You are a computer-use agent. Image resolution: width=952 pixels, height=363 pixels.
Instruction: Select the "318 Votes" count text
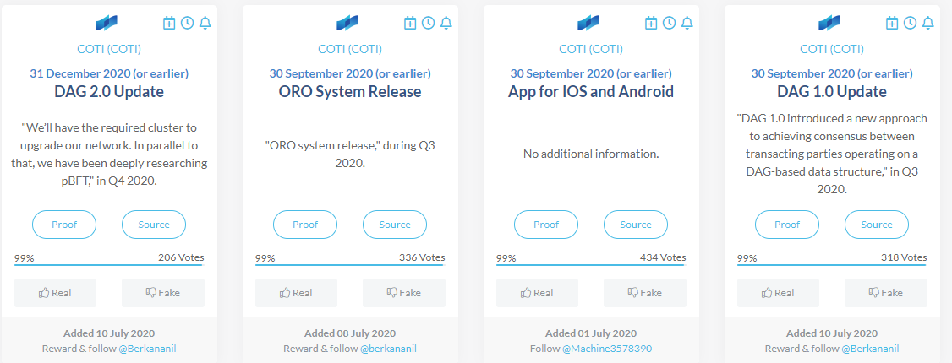(904, 257)
